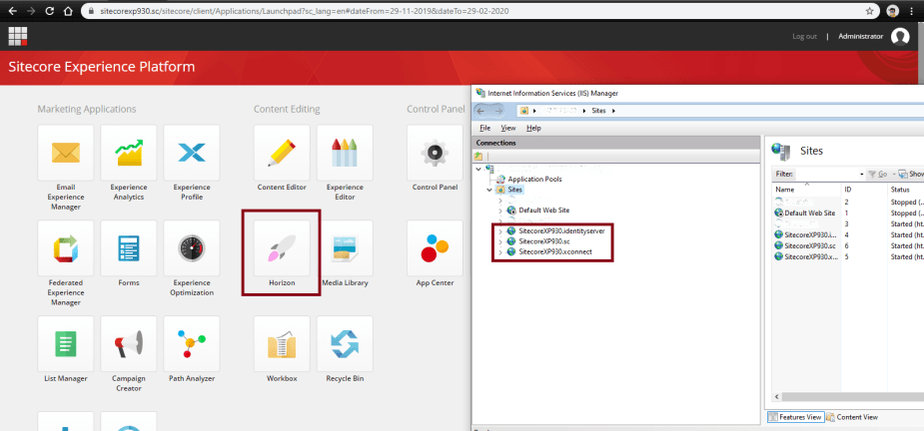This screenshot has height=431, width=924.
Task: Open the IIS View menu
Action: (508, 128)
